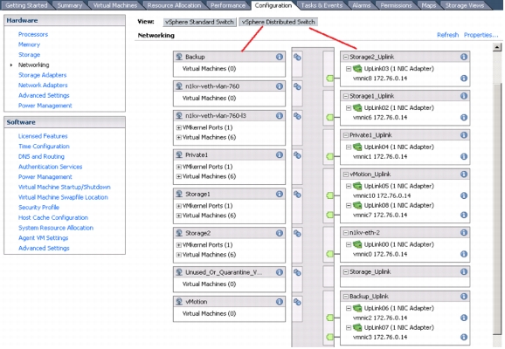505x349 pixels.
Task: Open info icon for Storage1 port group
Action: click(280, 194)
